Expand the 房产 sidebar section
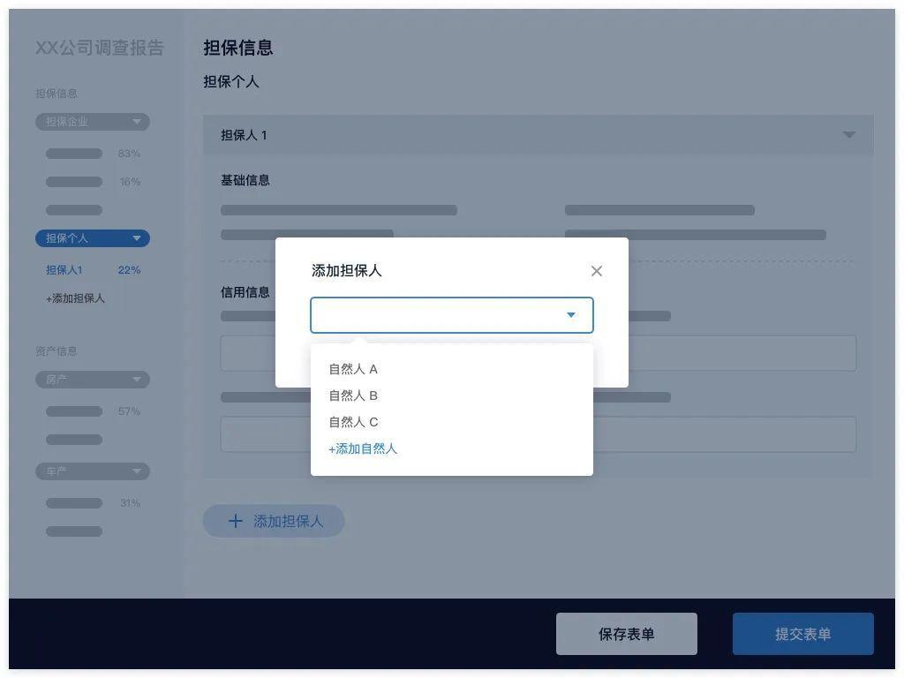Image resolution: width=904 pixels, height=678 pixels. [x=92, y=380]
